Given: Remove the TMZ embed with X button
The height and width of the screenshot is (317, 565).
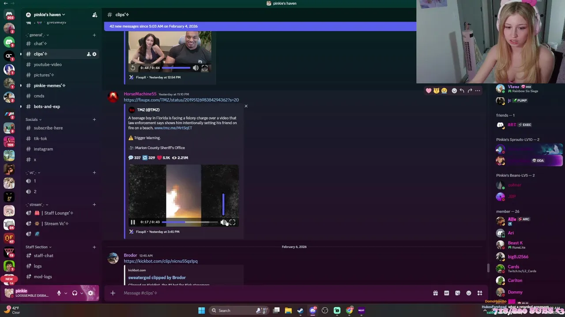Looking at the screenshot, I should click(246, 106).
